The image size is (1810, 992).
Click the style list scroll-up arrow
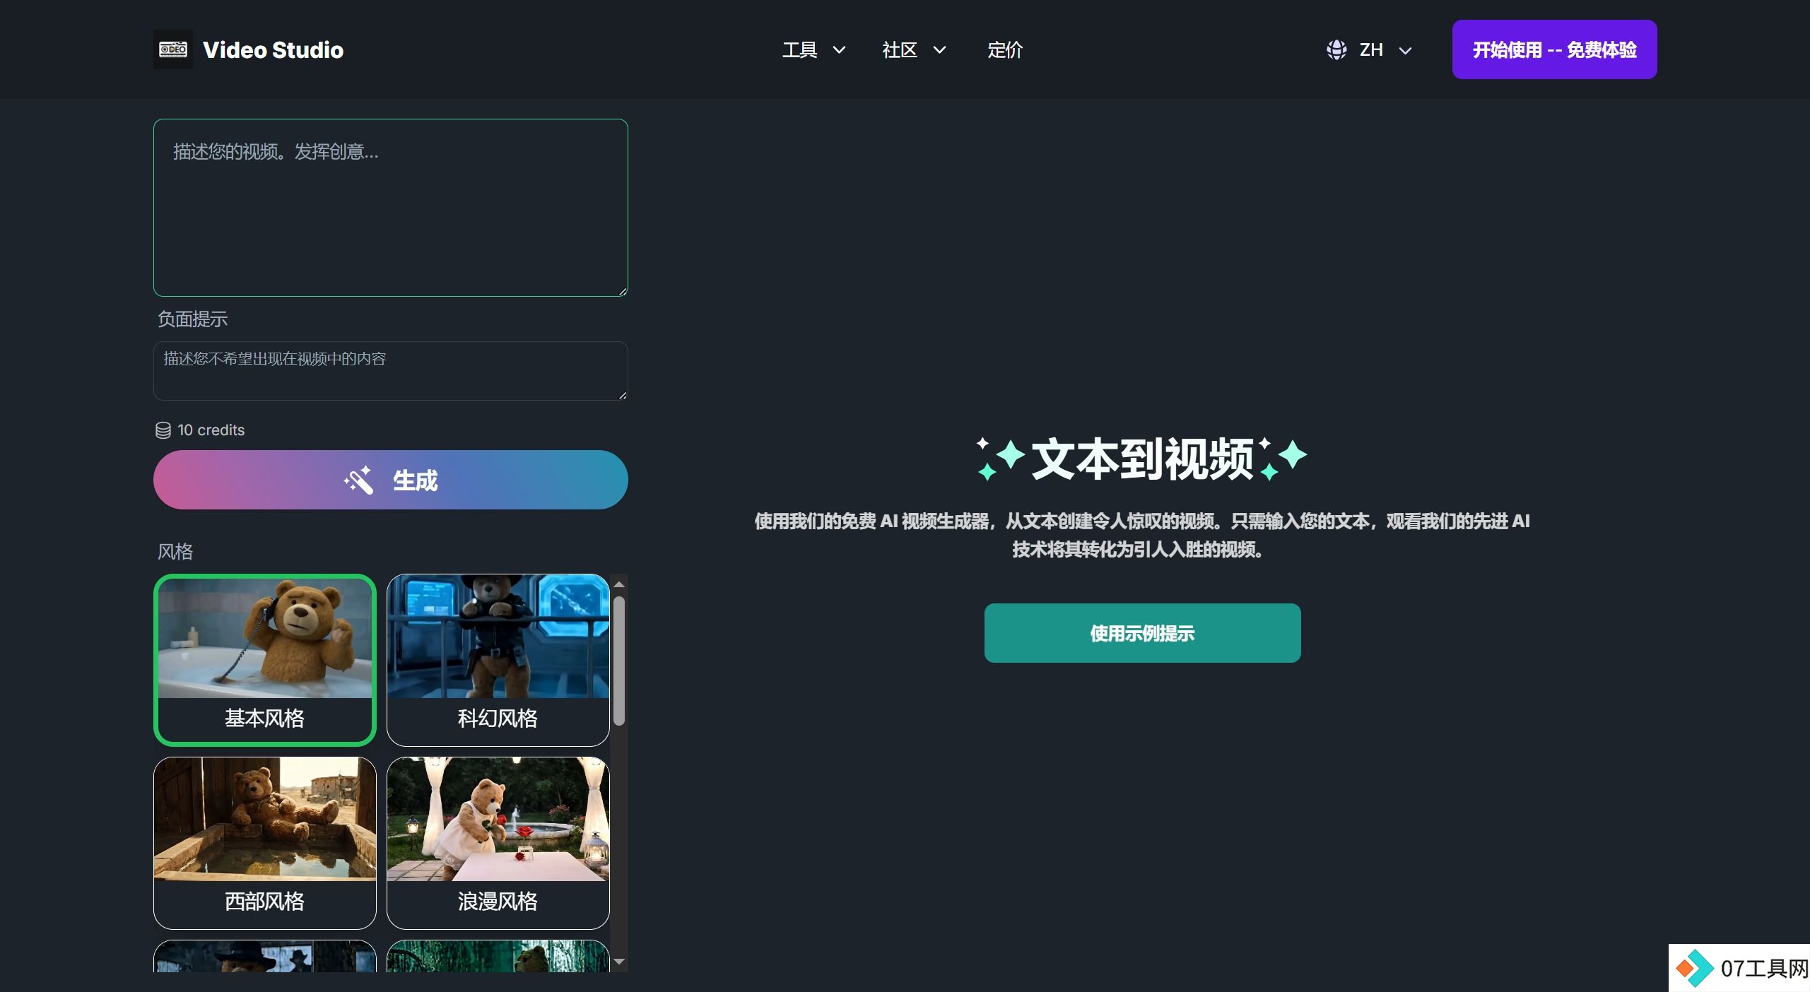click(619, 584)
